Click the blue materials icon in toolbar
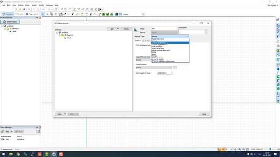This screenshot has width=280, height=157. tap(117, 14)
